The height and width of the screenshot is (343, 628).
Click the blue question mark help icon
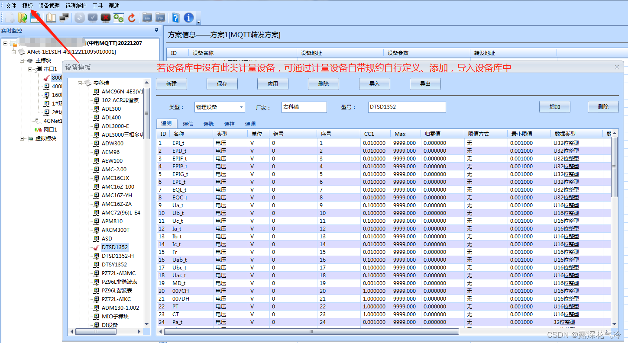coord(175,18)
